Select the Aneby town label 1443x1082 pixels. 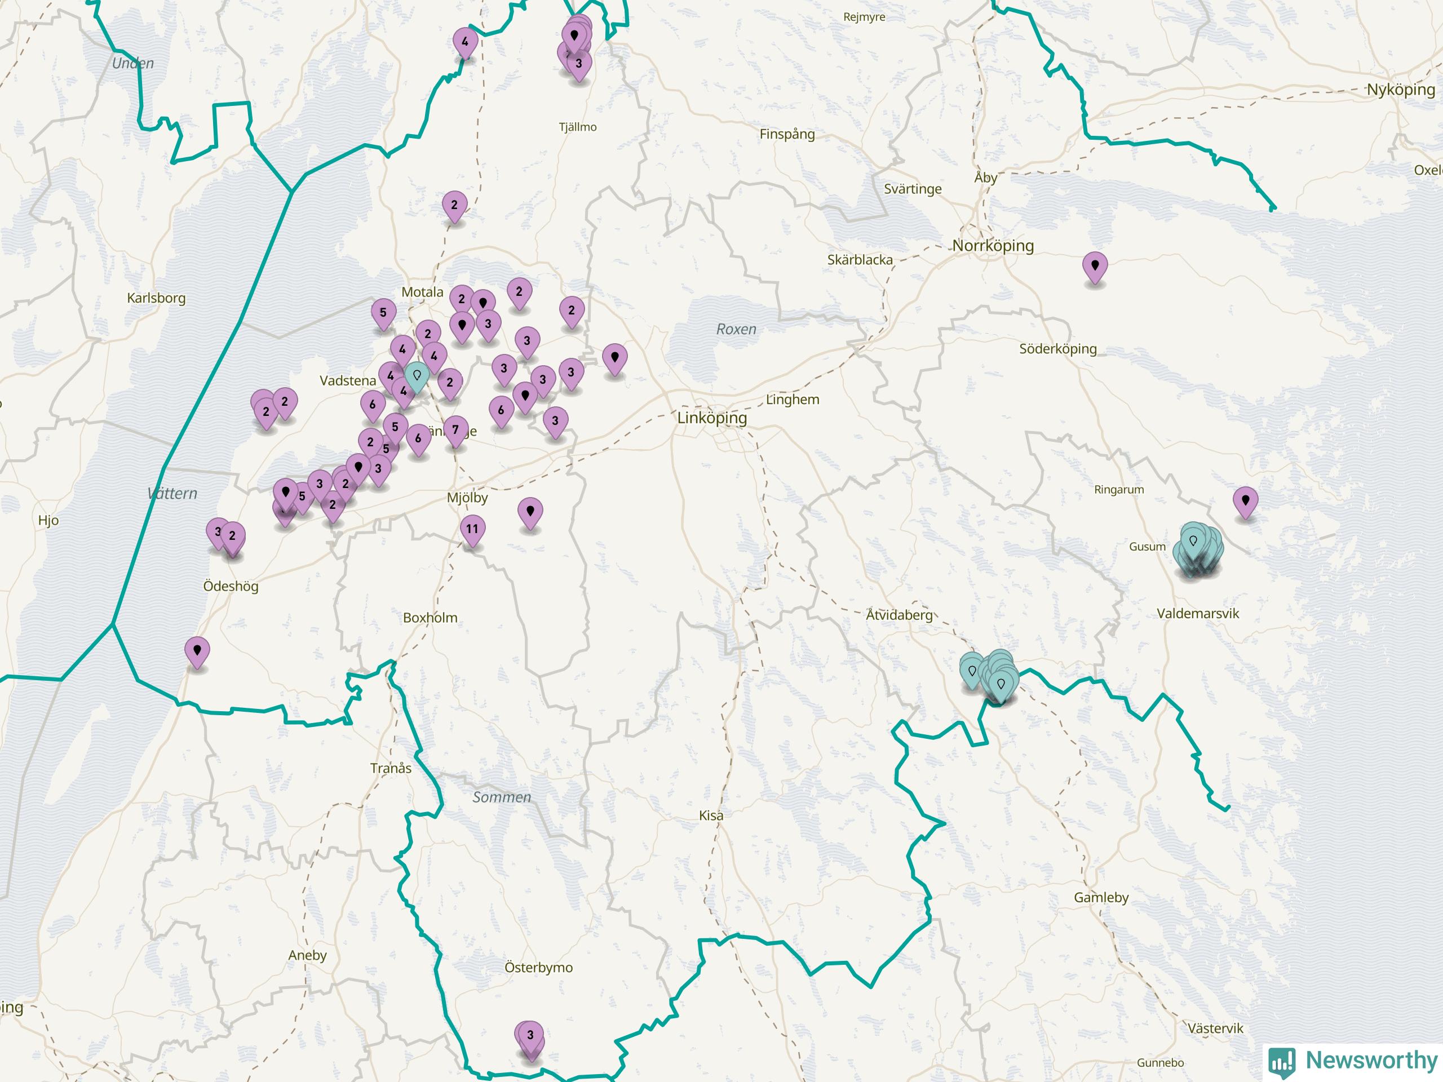click(307, 956)
